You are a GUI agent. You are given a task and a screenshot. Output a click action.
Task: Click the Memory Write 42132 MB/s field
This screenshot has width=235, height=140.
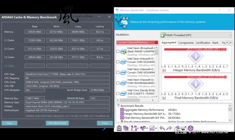click(x=56, y=32)
